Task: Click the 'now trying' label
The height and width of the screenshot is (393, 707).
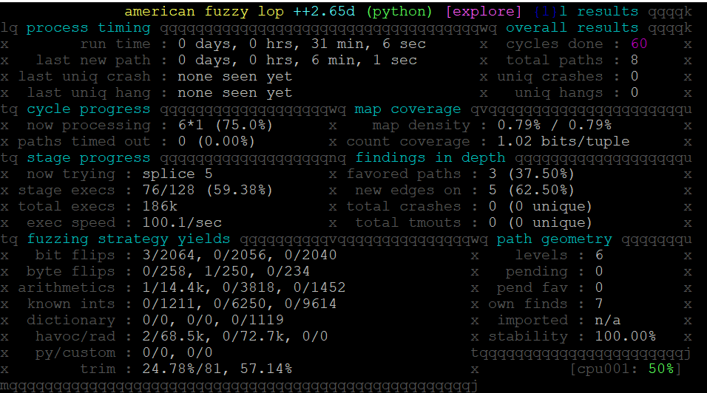Action: 71,174
